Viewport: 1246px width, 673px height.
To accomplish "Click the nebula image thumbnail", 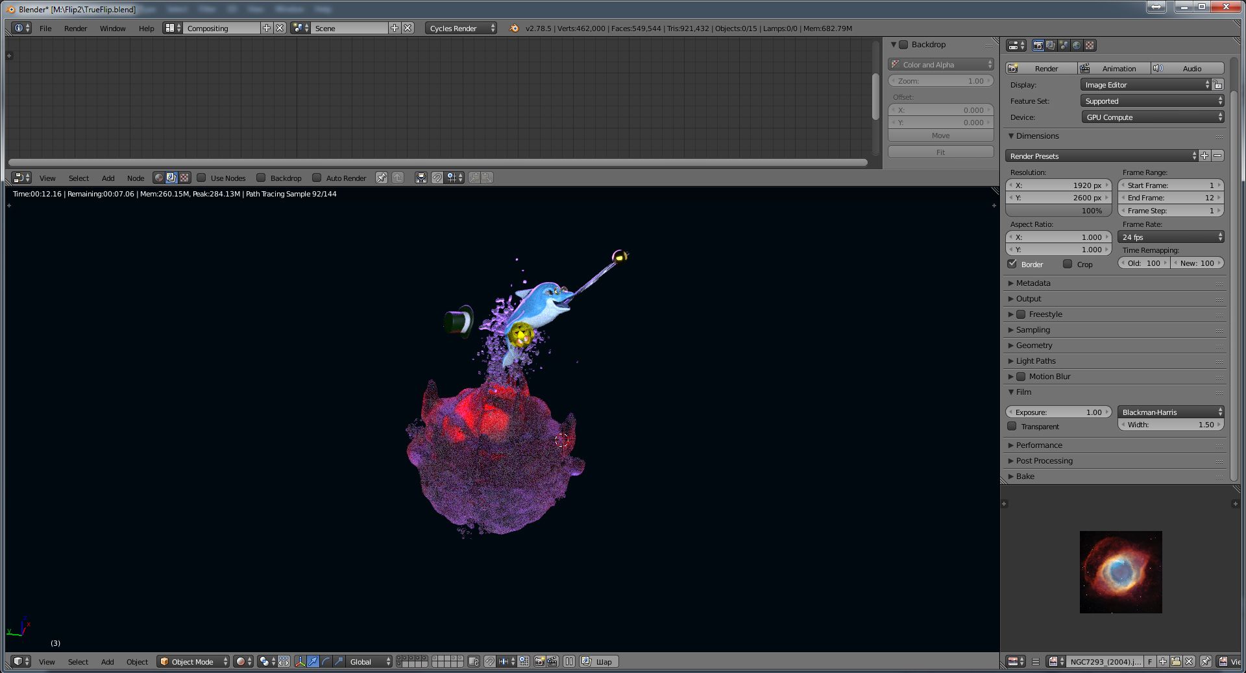I will pyautogui.click(x=1121, y=572).
